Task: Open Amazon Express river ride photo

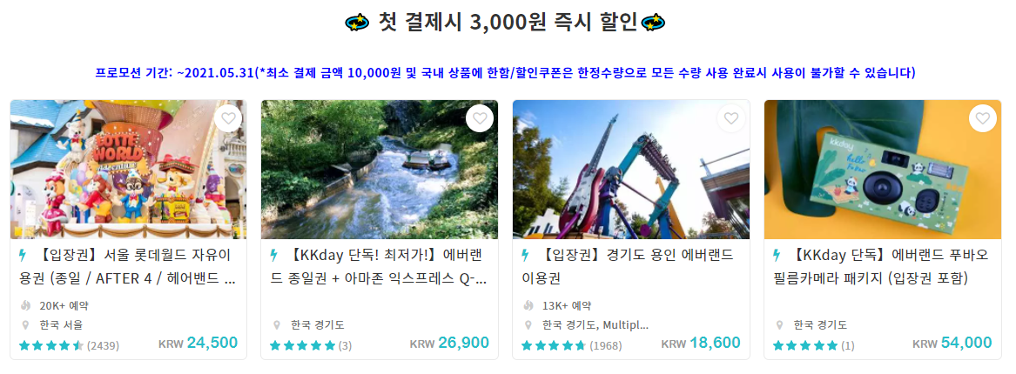Action: (x=380, y=170)
